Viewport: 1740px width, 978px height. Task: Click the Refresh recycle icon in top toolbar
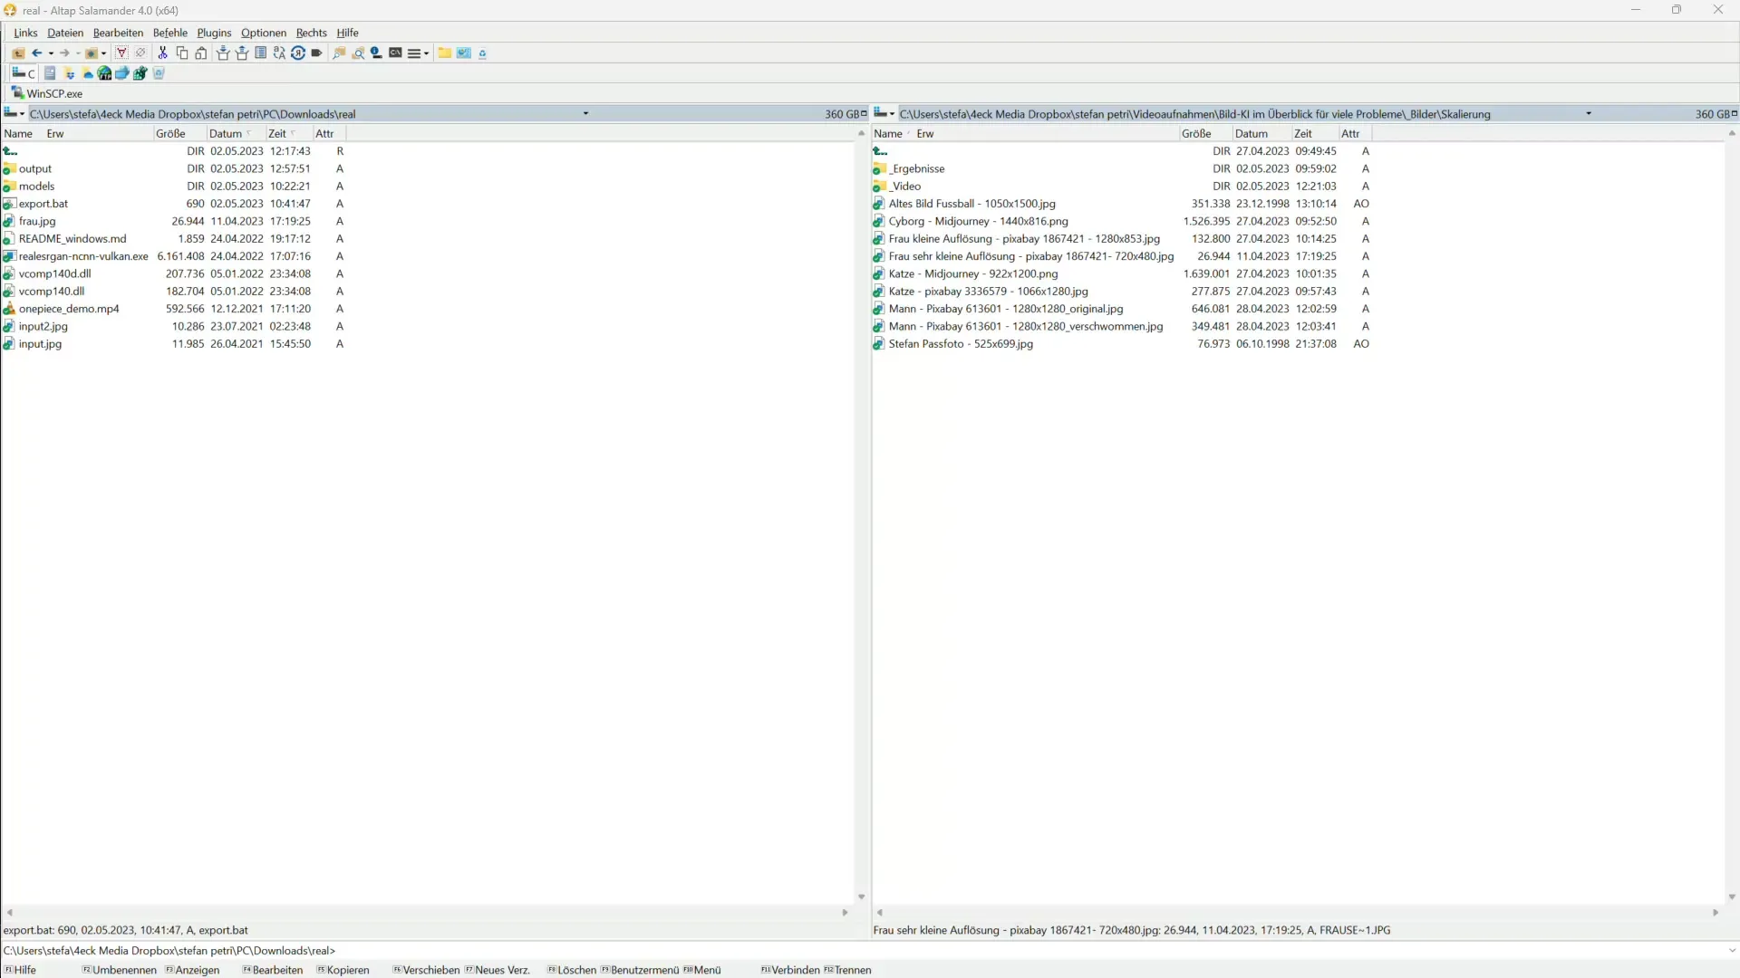483,53
